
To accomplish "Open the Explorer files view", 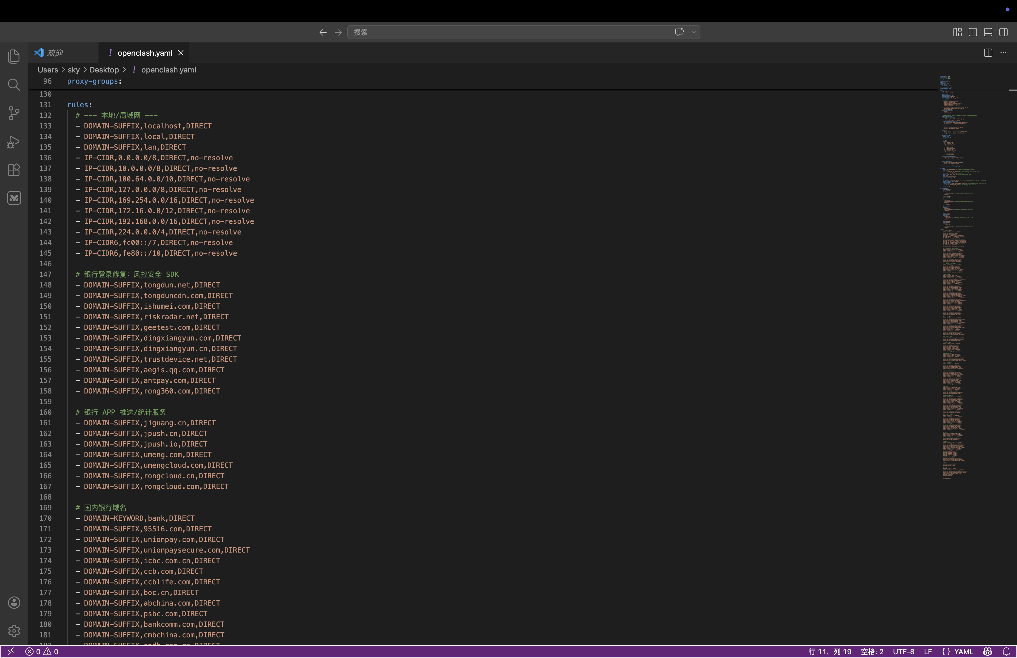I will [x=14, y=56].
